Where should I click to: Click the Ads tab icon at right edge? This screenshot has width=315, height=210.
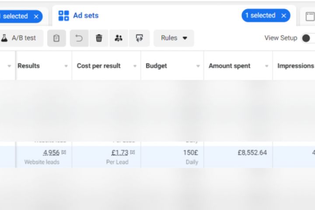pos(310,17)
